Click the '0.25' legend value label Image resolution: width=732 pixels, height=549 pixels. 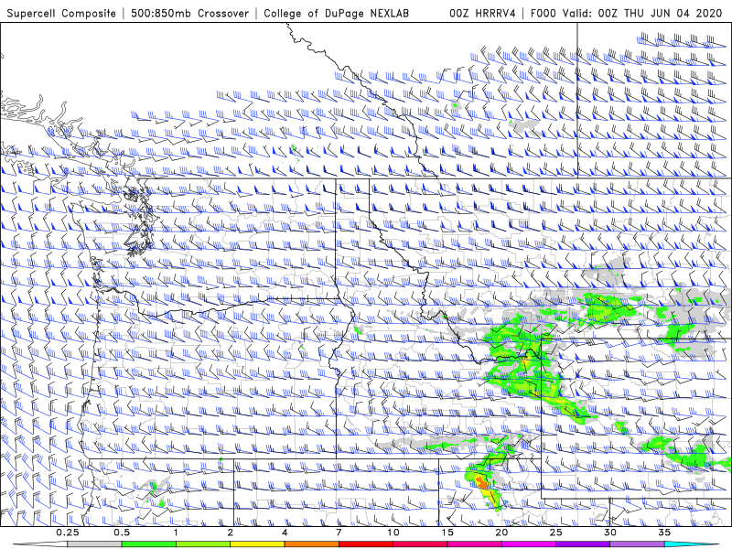click(68, 533)
